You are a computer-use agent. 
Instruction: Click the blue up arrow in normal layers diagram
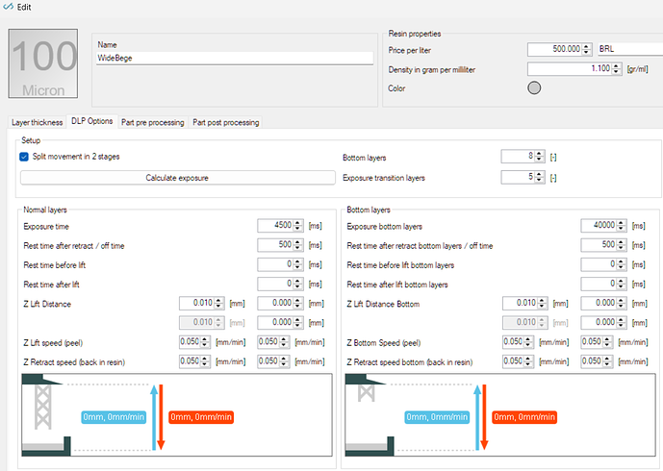click(154, 417)
